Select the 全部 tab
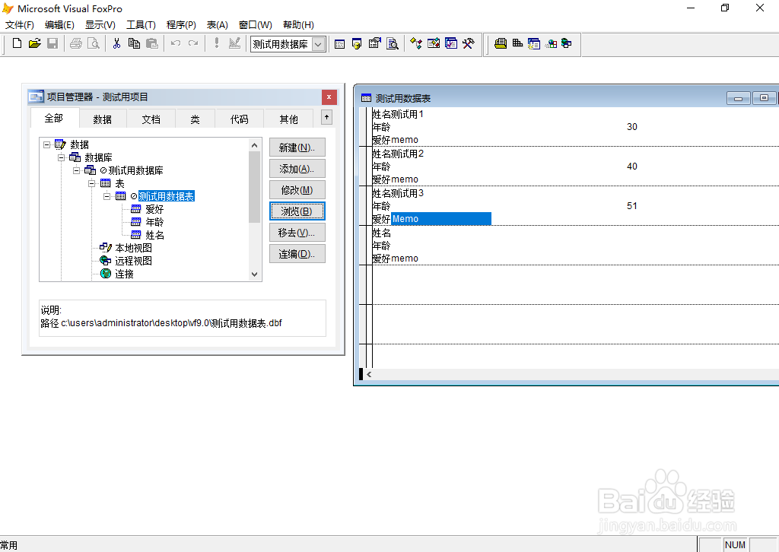The image size is (779, 552). pyautogui.click(x=54, y=118)
